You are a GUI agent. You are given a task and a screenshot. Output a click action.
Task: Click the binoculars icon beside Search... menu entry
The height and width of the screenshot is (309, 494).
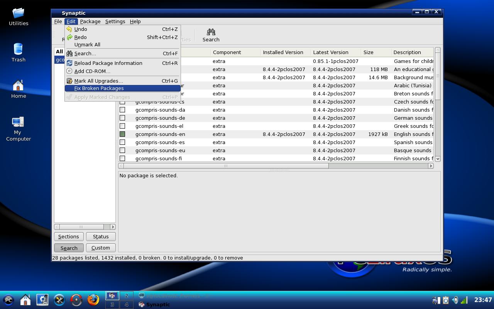point(69,53)
